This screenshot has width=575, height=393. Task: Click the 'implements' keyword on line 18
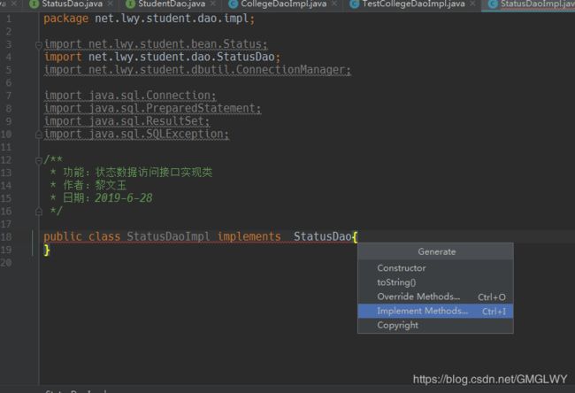249,236
